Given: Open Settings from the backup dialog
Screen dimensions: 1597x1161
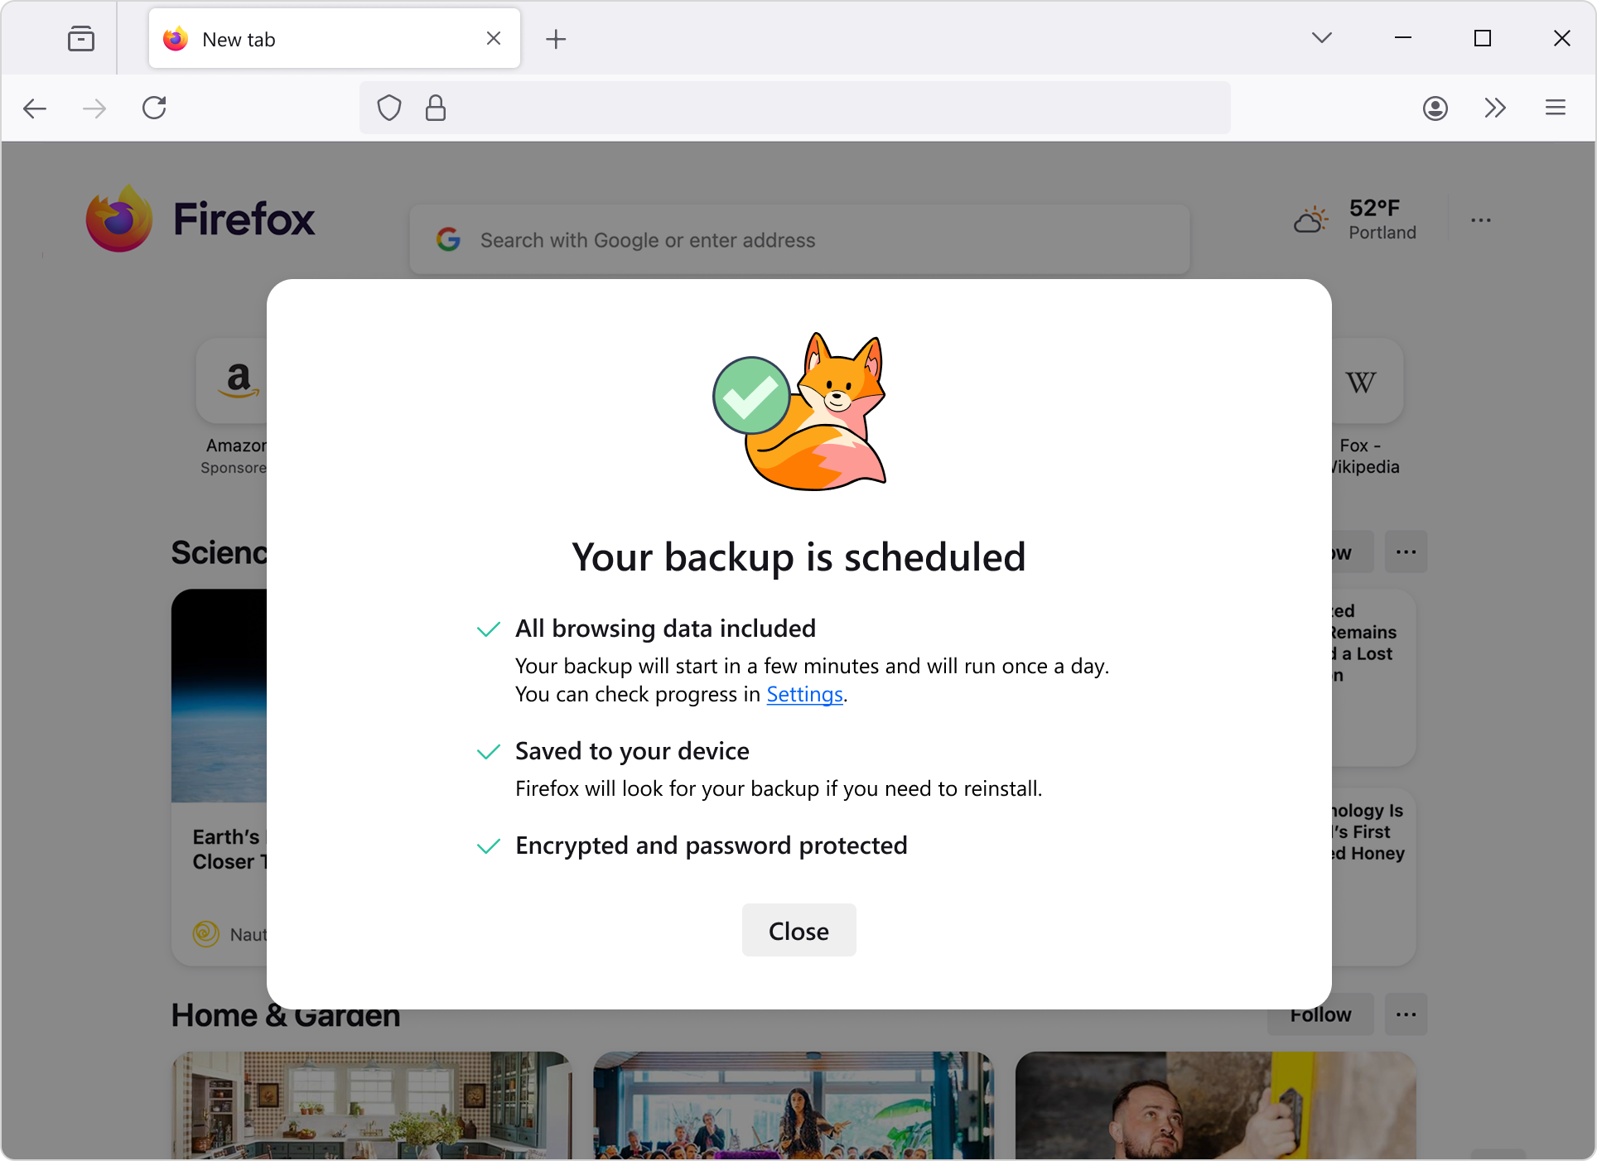Looking at the screenshot, I should (804, 694).
